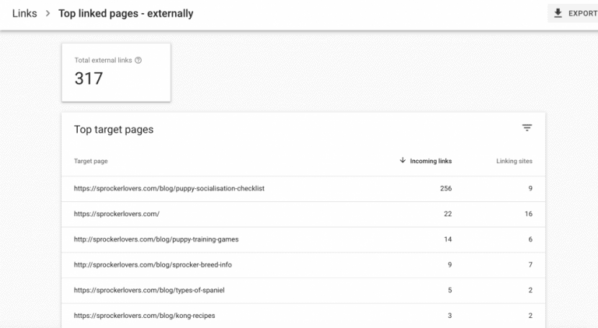Open the sprockerlovers.com homepage row
598x328 pixels.
coord(303,214)
